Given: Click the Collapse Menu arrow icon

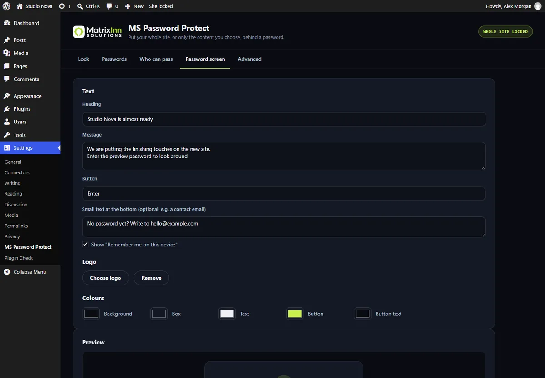Looking at the screenshot, I should click(7, 272).
